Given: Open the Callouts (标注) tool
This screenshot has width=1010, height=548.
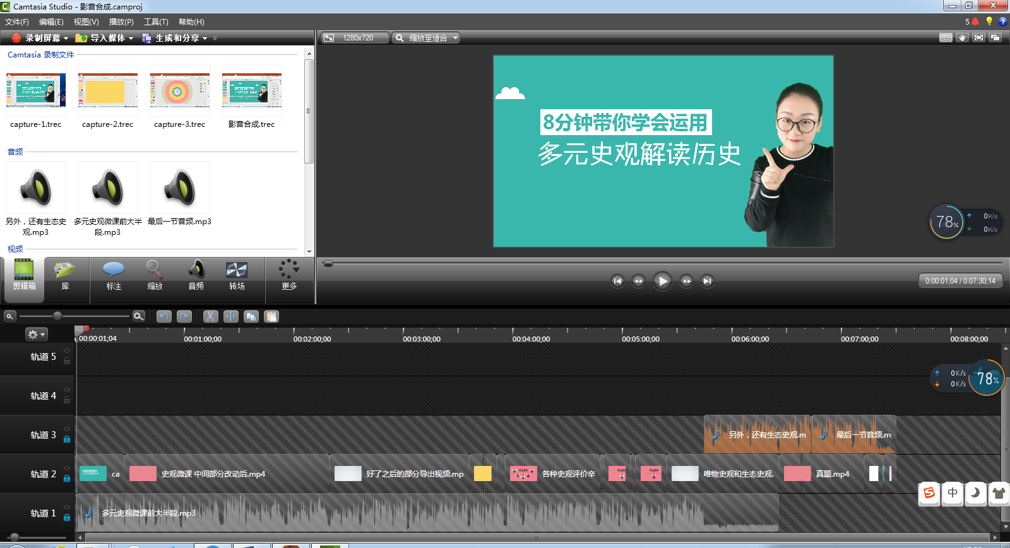Looking at the screenshot, I should (114, 275).
